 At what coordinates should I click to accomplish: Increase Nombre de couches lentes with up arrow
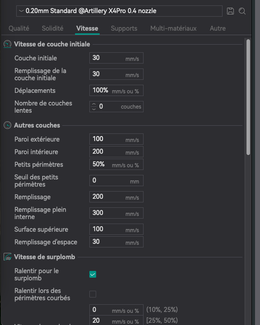click(x=94, y=105)
